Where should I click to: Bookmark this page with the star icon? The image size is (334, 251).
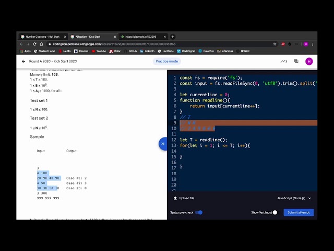(x=275, y=44)
